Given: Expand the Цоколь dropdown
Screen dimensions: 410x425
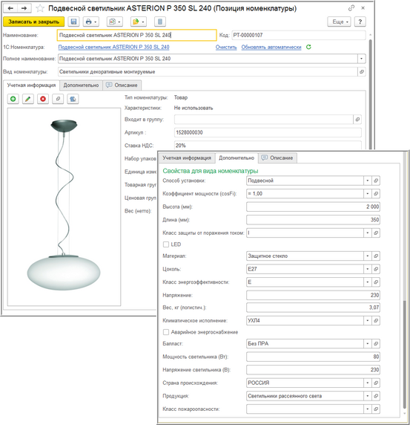Looking at the screenshot, I should [368, 269].
